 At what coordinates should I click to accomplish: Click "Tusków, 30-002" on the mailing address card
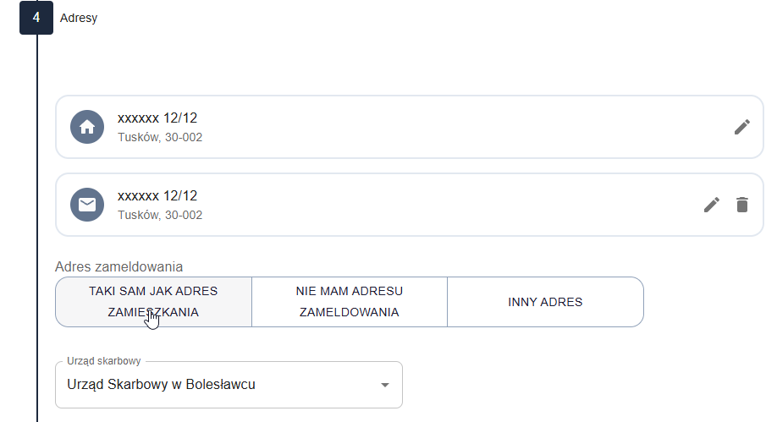(160, 215)
